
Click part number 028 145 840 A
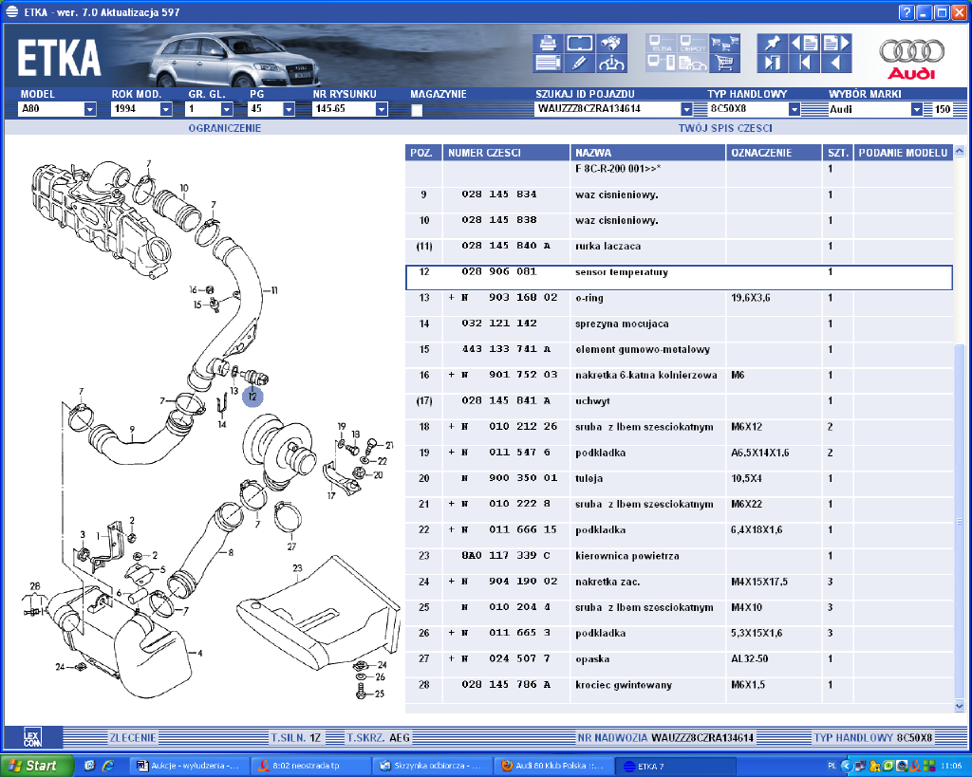(x=506, y=246)
